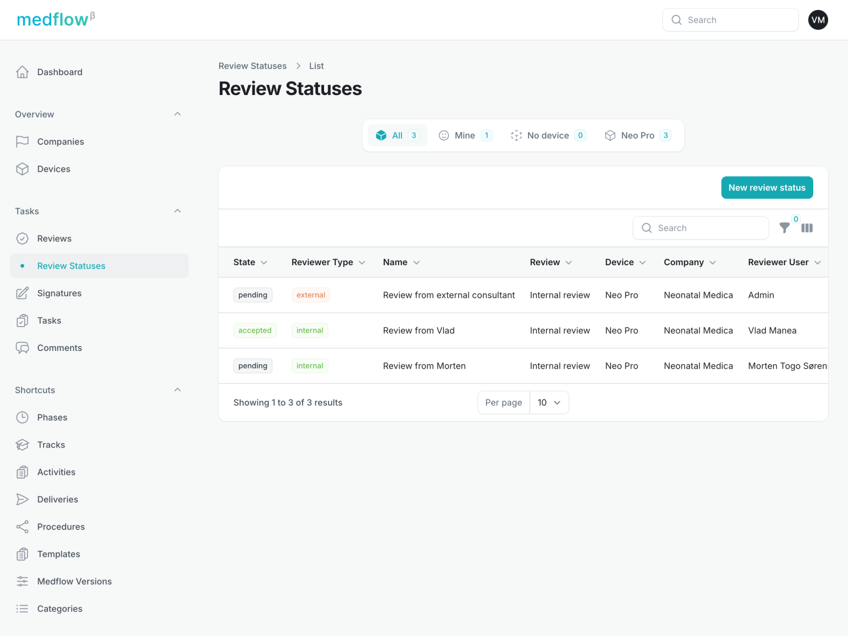Open the Per page dropdown
The height and width of the screenshot is (636, 848).
[549, 403]
